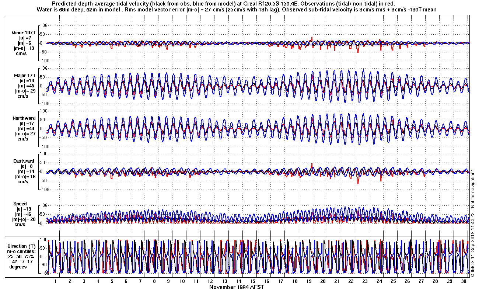
Task: Click the "Minor 107T" panel label
Action: tap(23, 32)
